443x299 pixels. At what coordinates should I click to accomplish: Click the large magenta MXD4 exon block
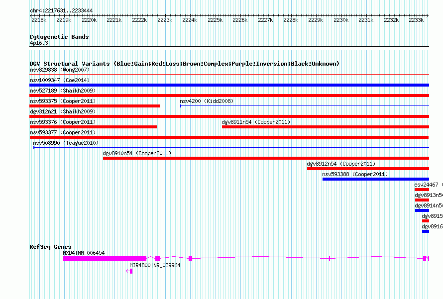point(105,258)
